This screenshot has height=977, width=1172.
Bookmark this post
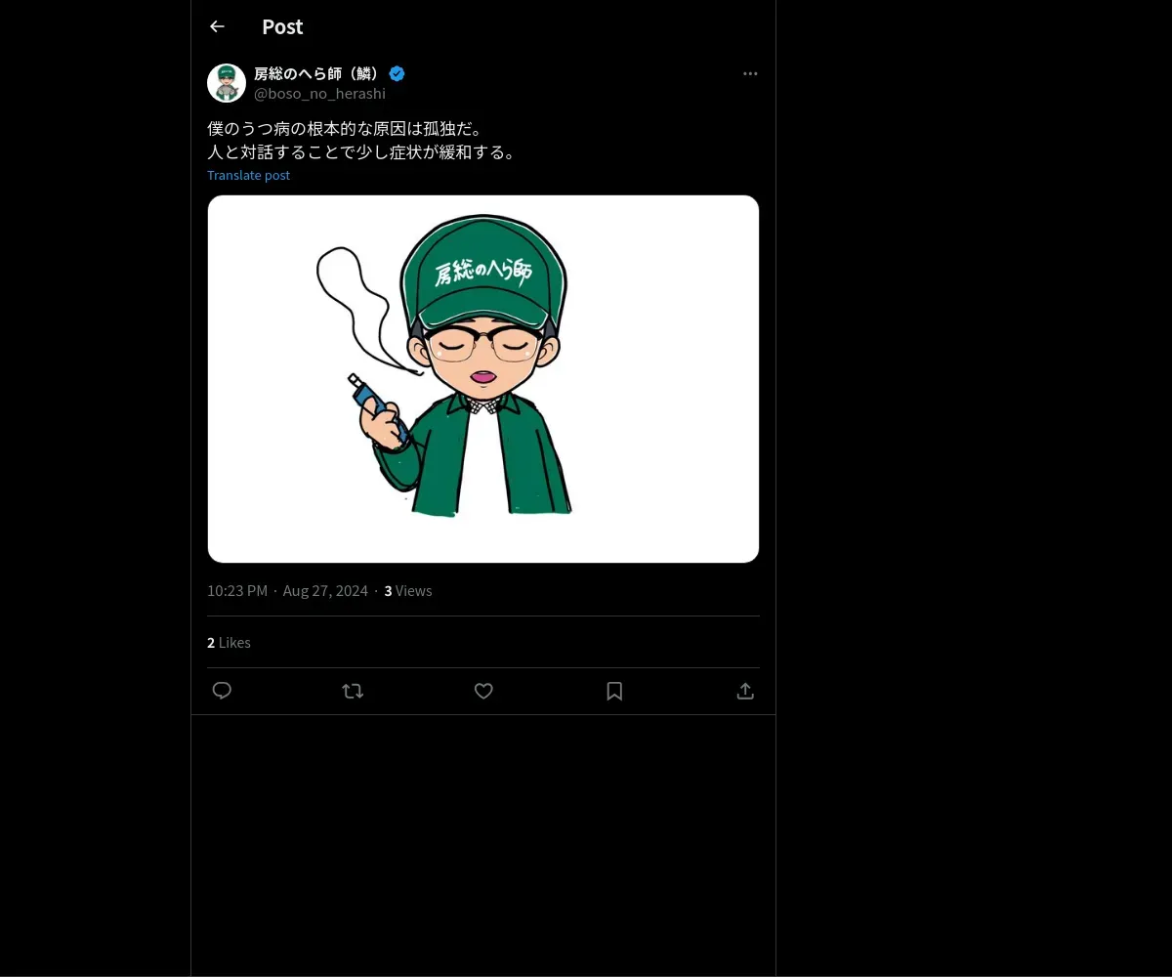tap(614, 691)
